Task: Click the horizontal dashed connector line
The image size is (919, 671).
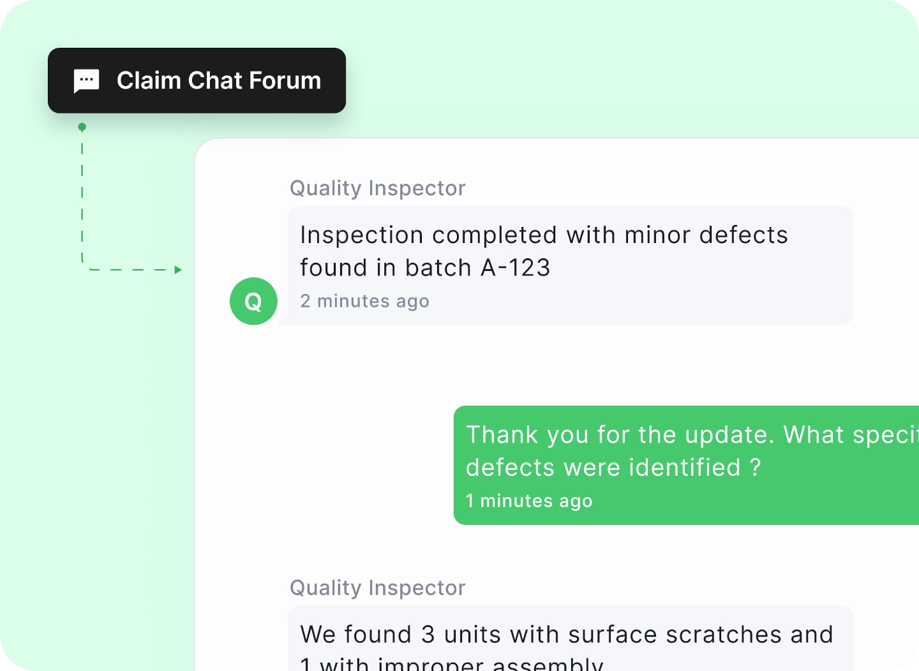Action: pos(131,270)
